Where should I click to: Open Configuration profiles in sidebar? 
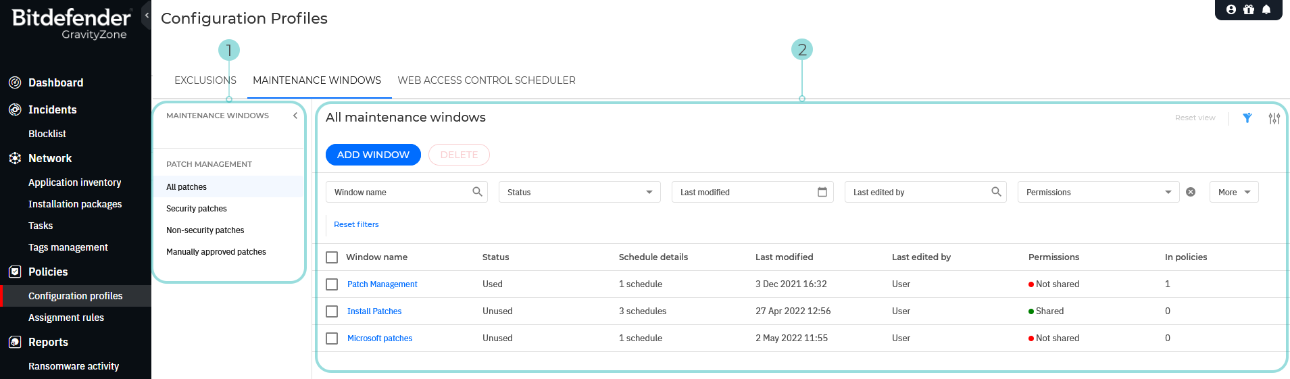76,296
